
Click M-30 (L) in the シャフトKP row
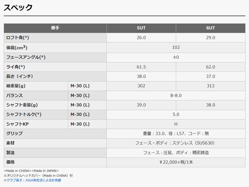tap(80, 124)
